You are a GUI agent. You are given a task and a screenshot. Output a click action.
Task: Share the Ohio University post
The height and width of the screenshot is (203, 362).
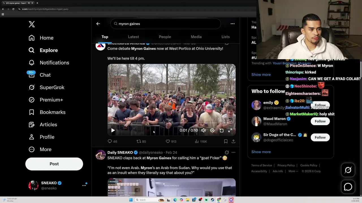tap(233, 141)
